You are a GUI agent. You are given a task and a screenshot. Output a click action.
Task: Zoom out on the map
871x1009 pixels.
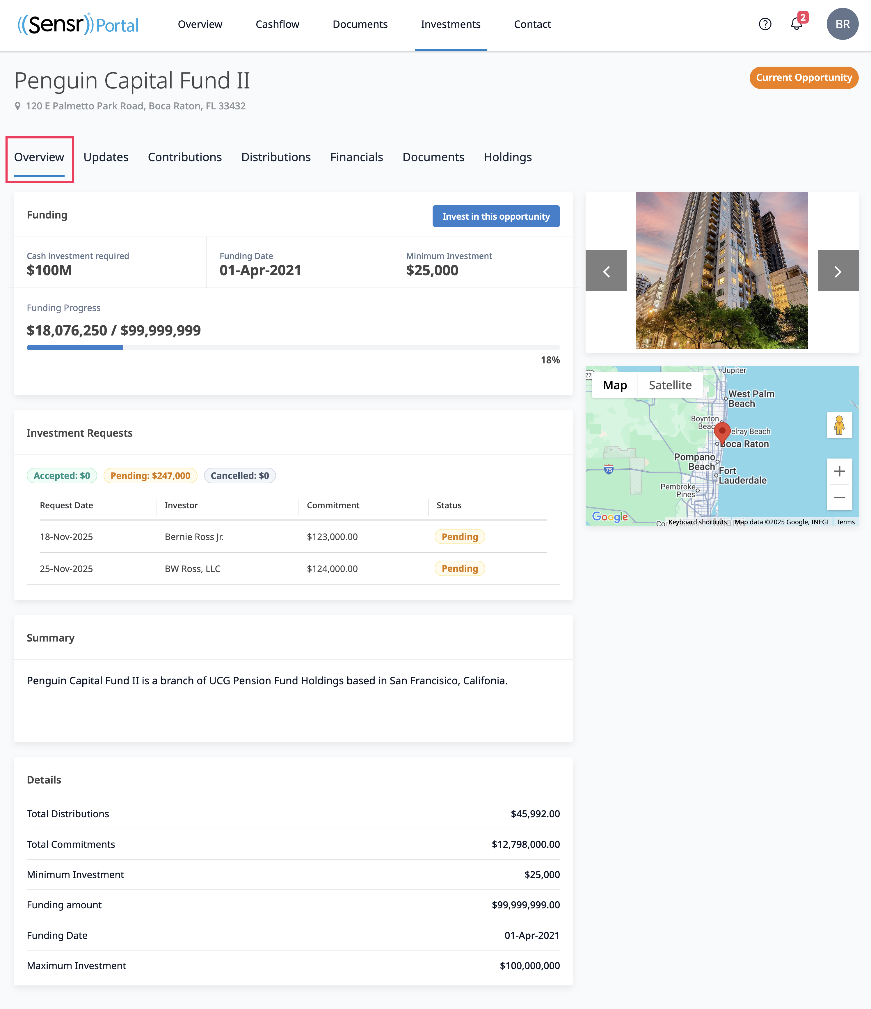coord(839,497)
